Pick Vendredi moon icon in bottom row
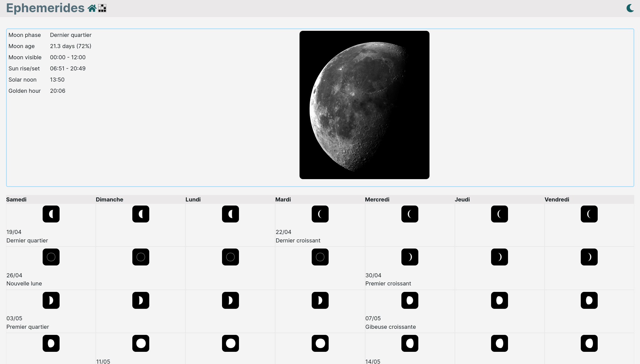The image size is (640, 364). point(589,343)
